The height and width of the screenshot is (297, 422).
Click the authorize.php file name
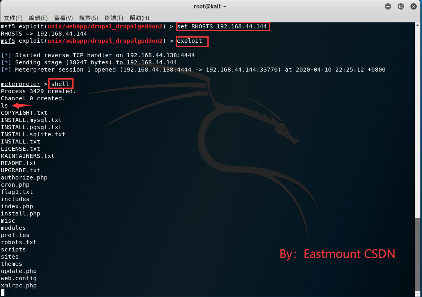coord(24,178)
